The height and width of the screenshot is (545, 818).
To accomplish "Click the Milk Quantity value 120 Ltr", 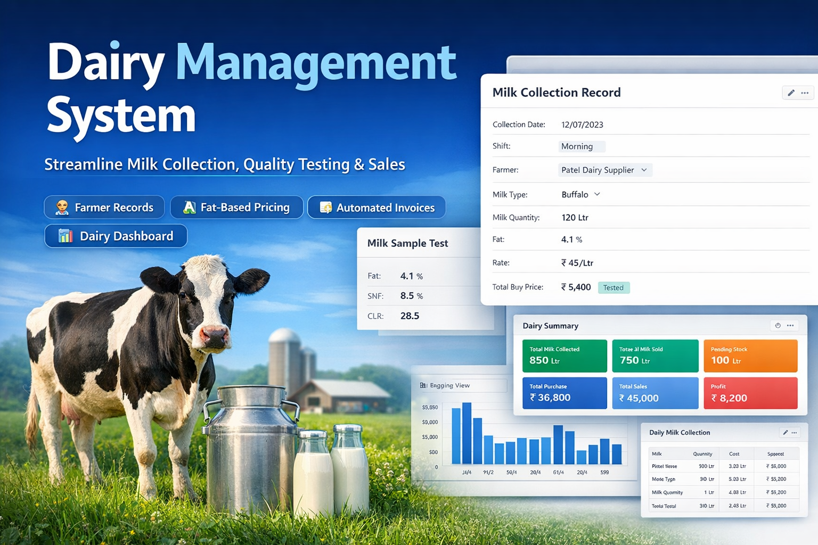I will pos(575,217).
